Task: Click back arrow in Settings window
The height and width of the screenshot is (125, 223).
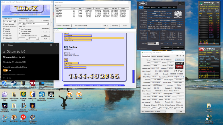Action: click(4, 45)
